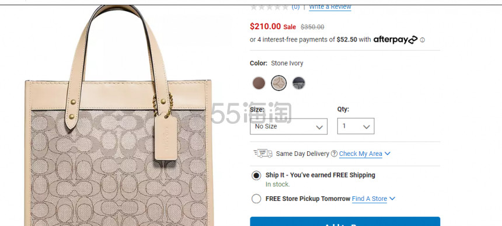Image resolution: width=502 pixels, height=226 pixels.
Task: Click the Check My Area link
Action: pos(361,154)
